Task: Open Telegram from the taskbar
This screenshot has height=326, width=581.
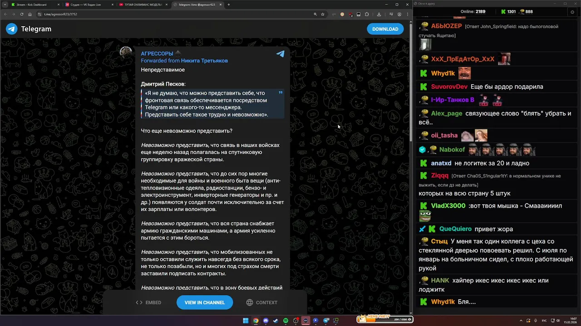Action: coord(325,321)
